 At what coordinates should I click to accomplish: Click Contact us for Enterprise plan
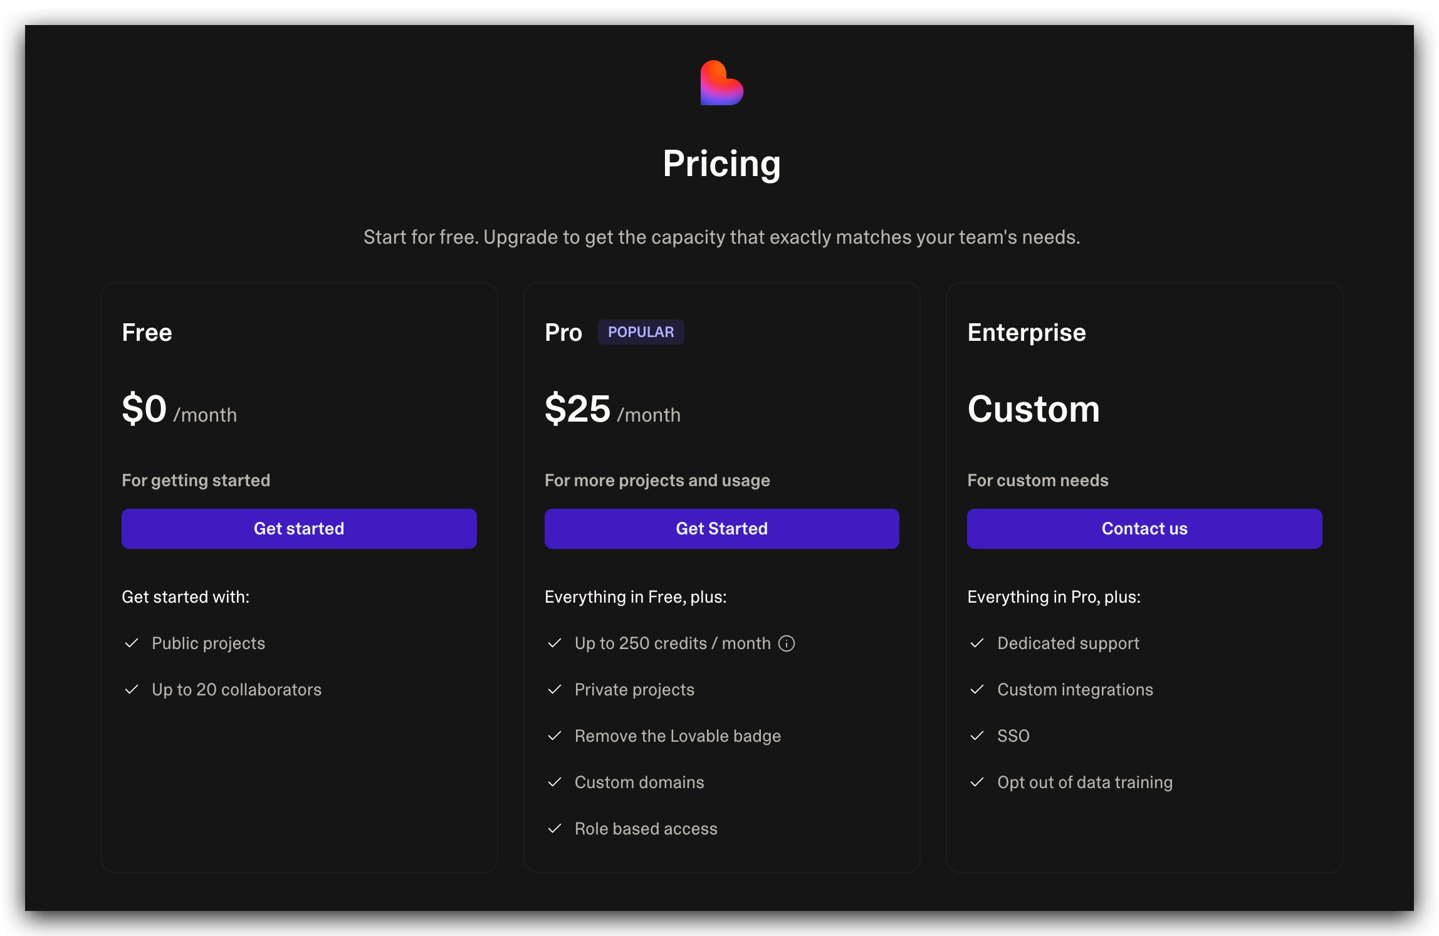1144,529
